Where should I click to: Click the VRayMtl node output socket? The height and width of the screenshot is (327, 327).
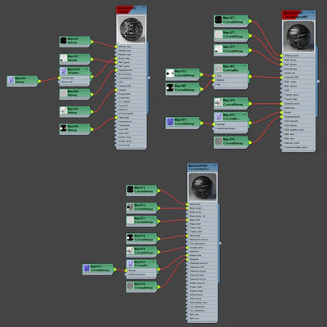(x=149, y=78)
